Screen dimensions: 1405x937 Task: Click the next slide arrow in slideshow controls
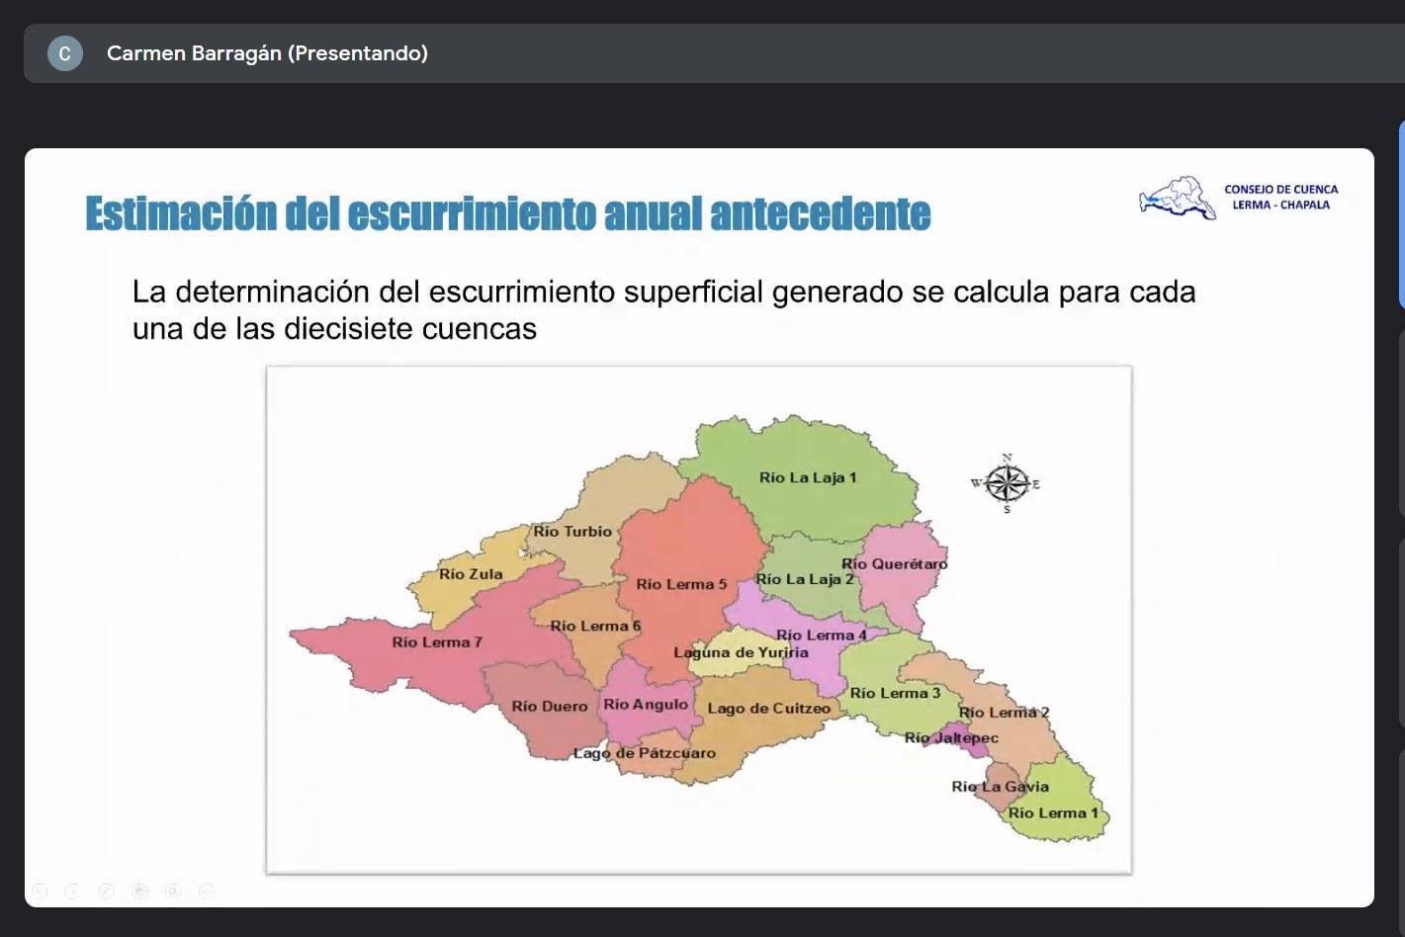[x=72, y=891]
